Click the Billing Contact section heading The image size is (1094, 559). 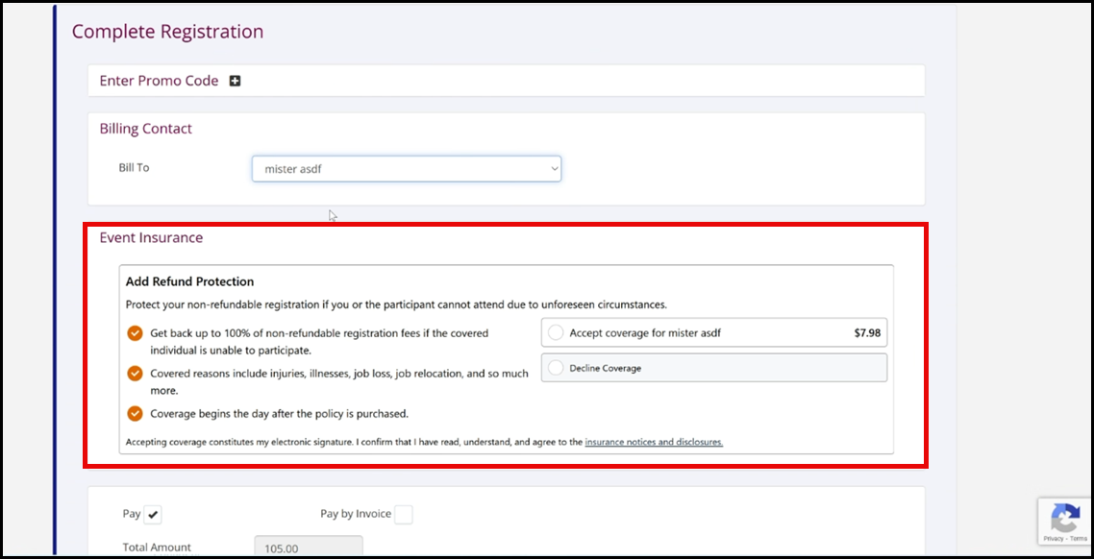[145, 129]
